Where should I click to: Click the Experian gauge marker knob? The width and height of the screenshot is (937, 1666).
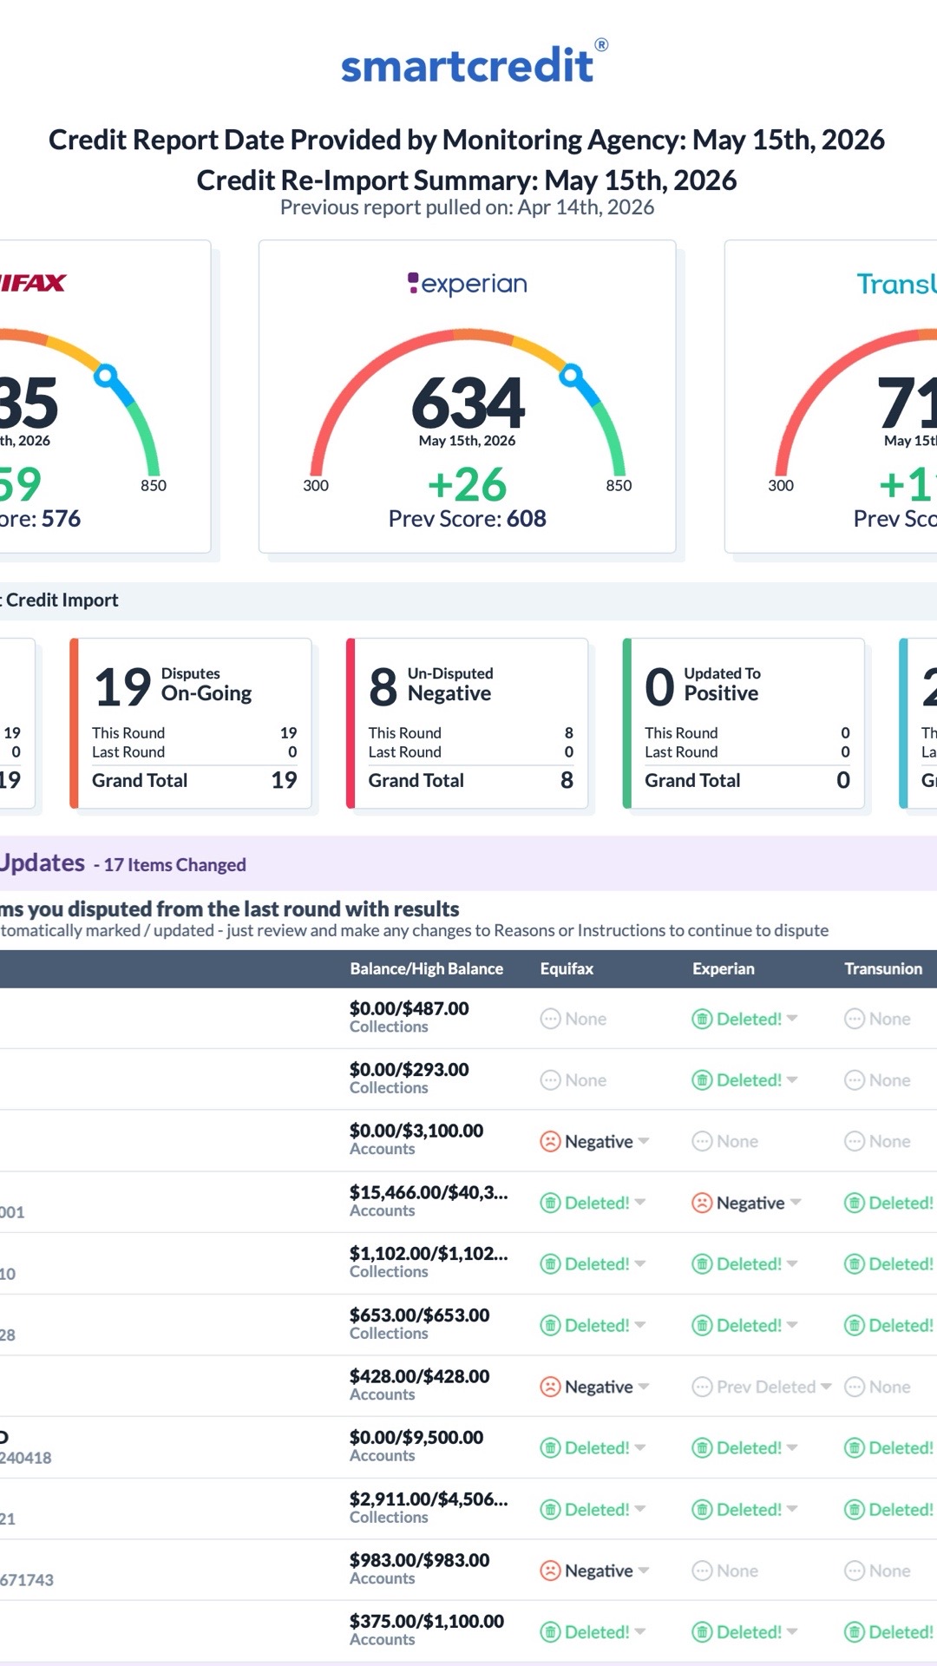[x=570, y=375]
